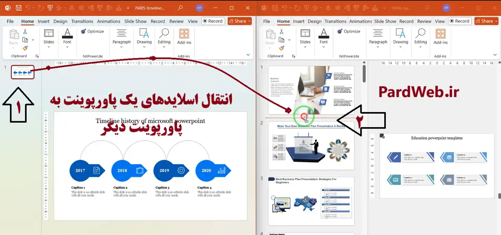This screenshot has width=501, height=235.
Task: Select slide 2 thumbnail 'Make Your Best Business Plan'
Action: [311, 146]
